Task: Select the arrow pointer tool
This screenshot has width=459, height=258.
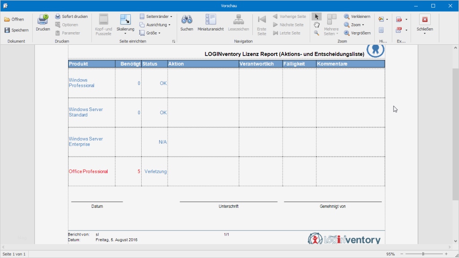Action: [x=316, y=17]
